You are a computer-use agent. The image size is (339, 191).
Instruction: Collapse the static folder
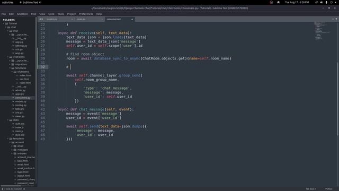[8, 120]
